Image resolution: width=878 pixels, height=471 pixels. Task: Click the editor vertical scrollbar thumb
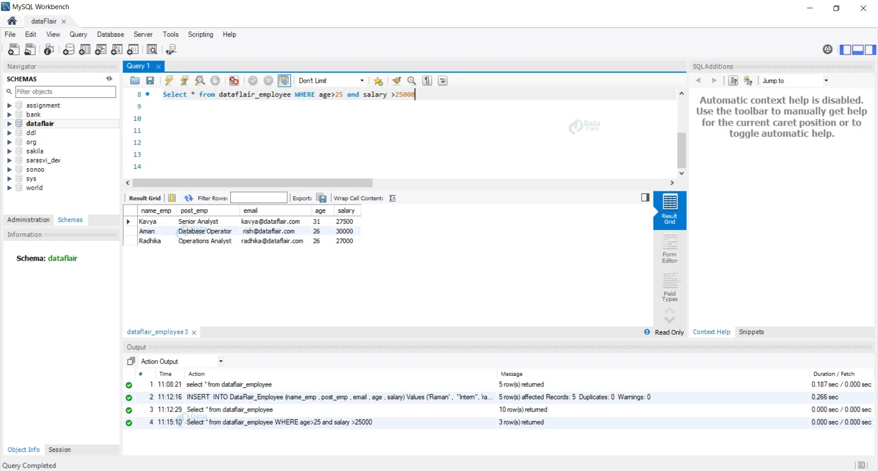pos(681,150)
